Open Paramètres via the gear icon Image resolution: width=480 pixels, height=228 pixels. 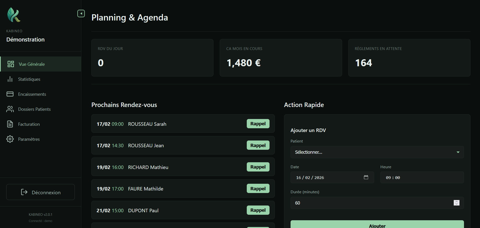click(x=10, y=139)
